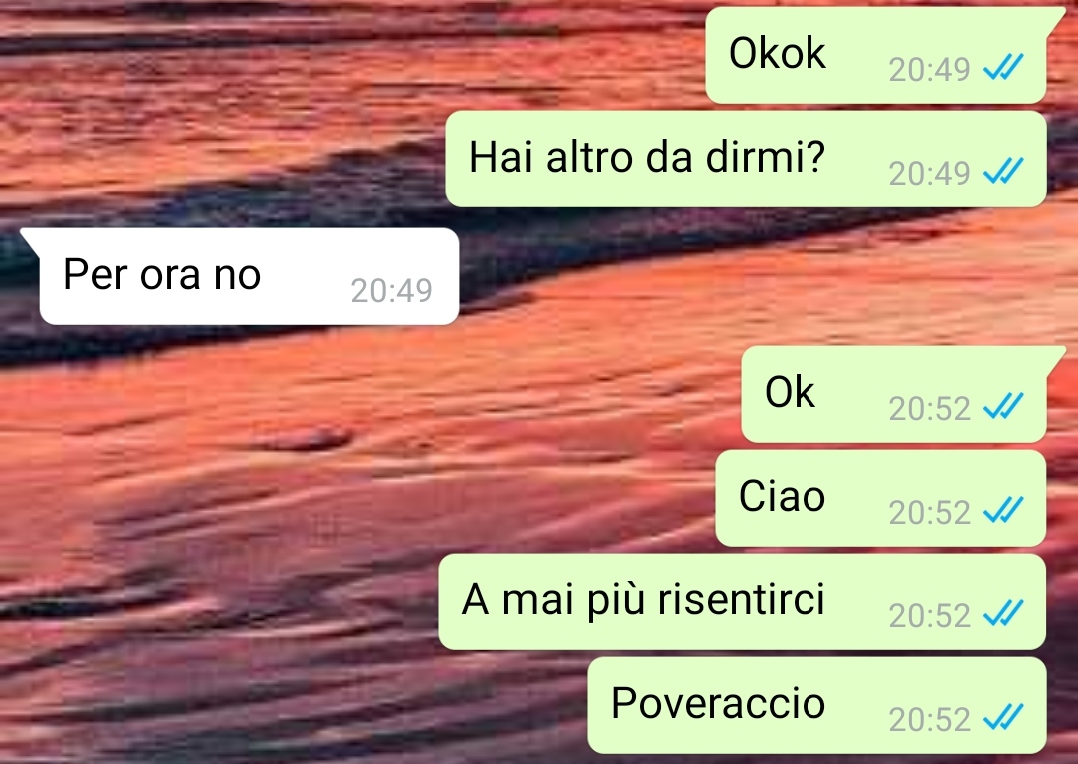Select the Poveraccio message bubble
Viewport: 1078px width, 764px height.
click(816, 705)
